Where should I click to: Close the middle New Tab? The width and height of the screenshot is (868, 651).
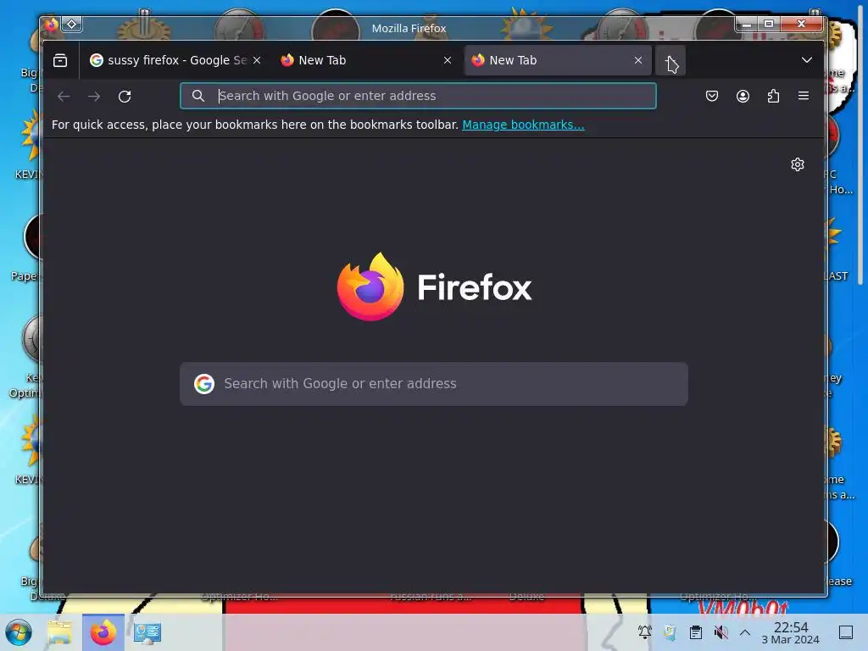[448, 60]
